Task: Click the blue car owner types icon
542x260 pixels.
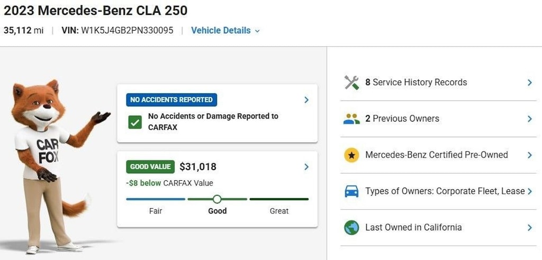Action: [351, 191]
